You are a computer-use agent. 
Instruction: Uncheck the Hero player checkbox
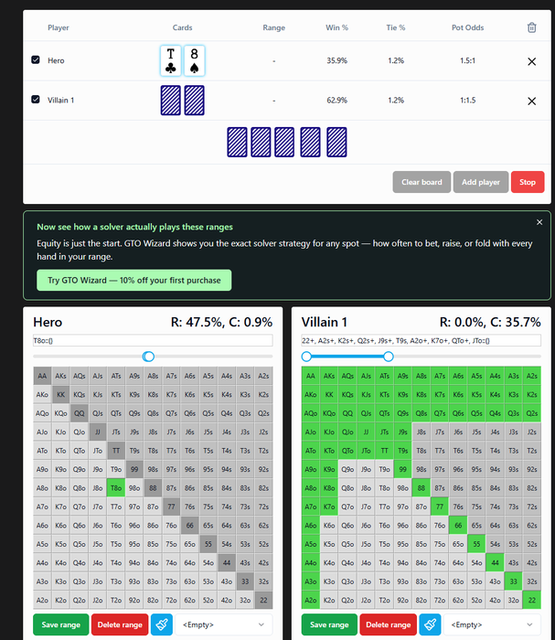(36, 60)
